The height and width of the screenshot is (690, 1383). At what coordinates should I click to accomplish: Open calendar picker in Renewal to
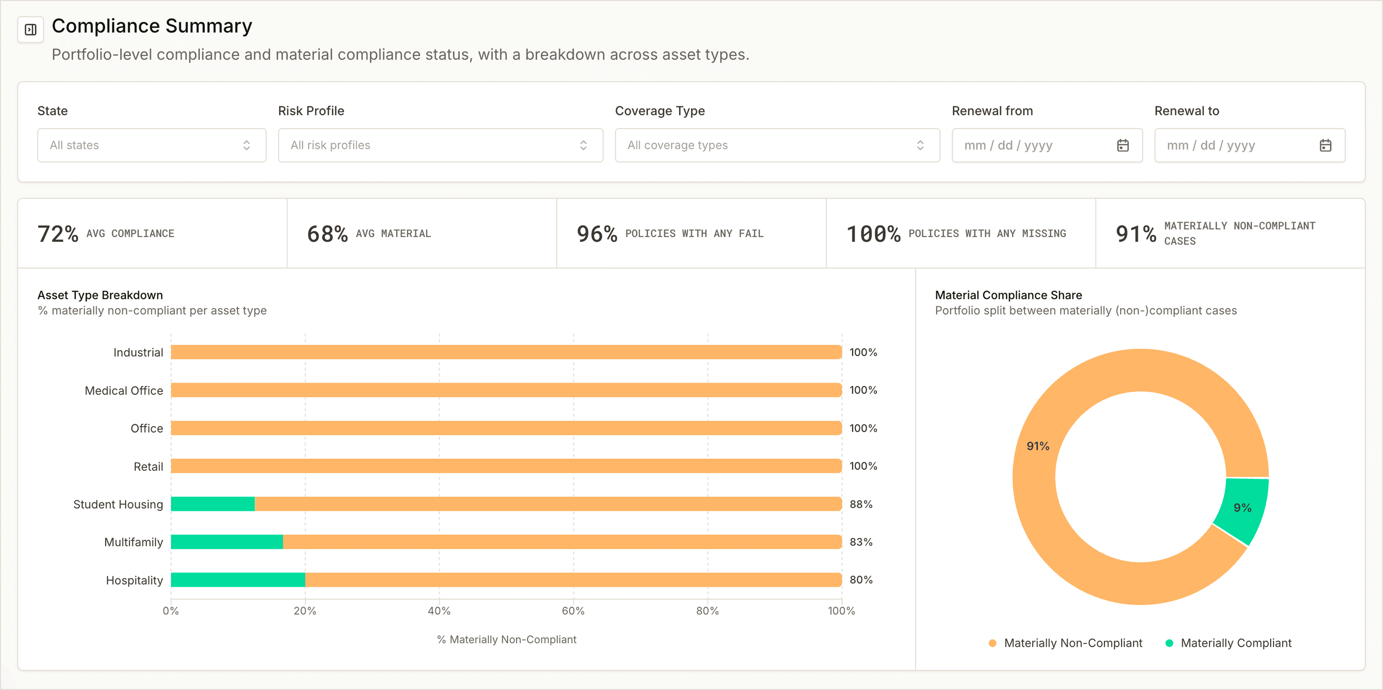(x=1325, y=145)
